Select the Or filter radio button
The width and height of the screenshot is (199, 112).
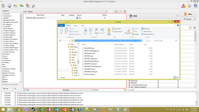click(13, 88)
